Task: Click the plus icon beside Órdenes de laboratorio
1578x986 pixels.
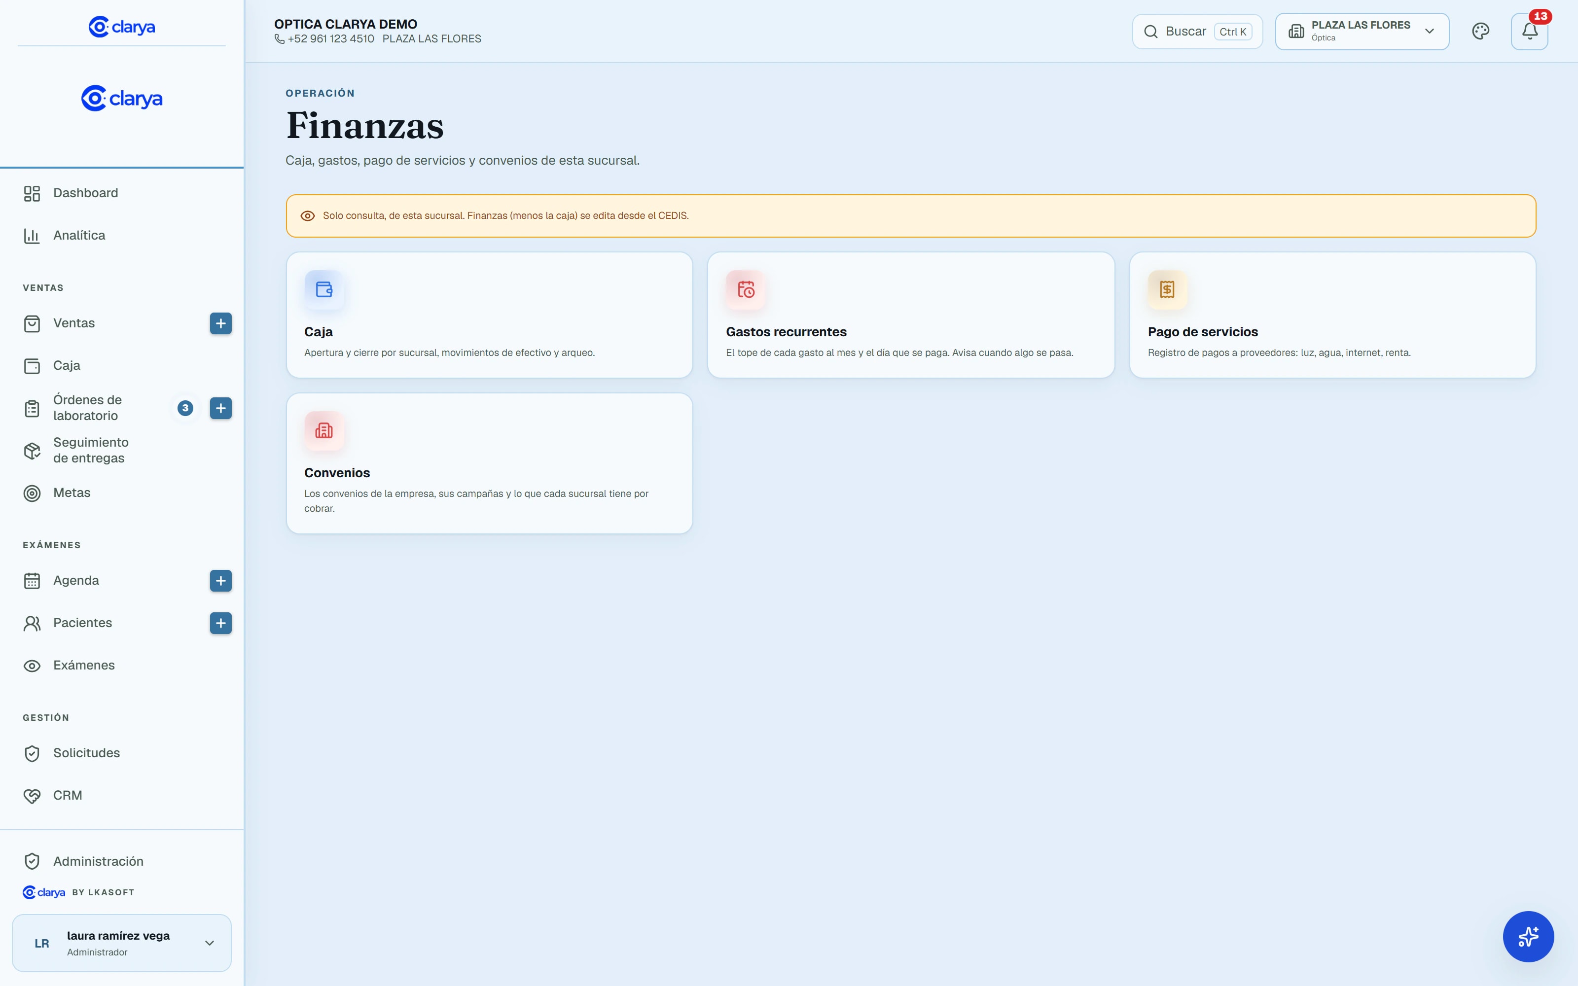Action: [x=221, y=408]
